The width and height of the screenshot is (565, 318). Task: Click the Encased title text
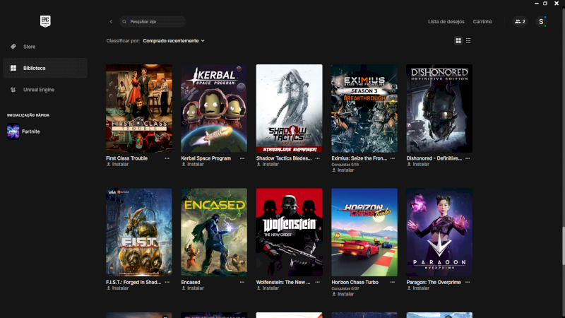click(191, 282)
